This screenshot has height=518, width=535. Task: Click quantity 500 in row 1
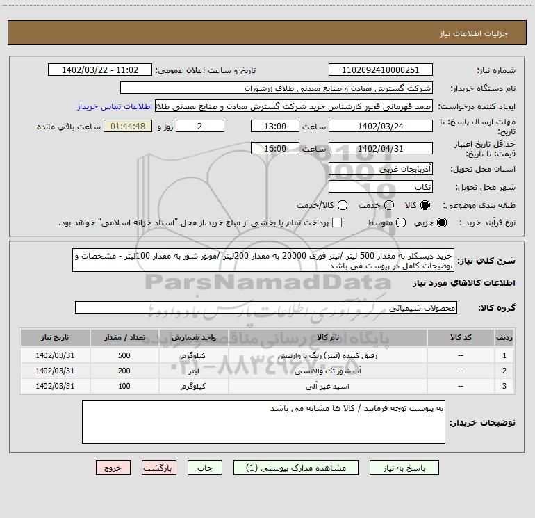coord(124,355)
